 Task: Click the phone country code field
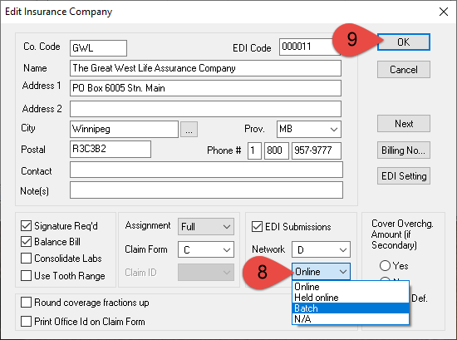(254, 150)
